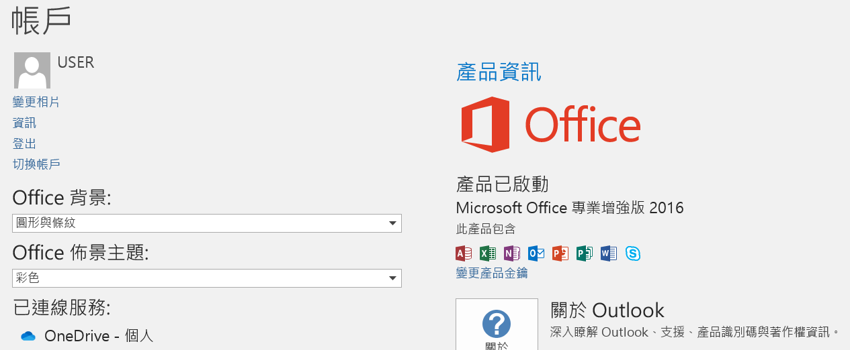Click the Access app icon
The image size is (850, 350).
click(464, 253)
